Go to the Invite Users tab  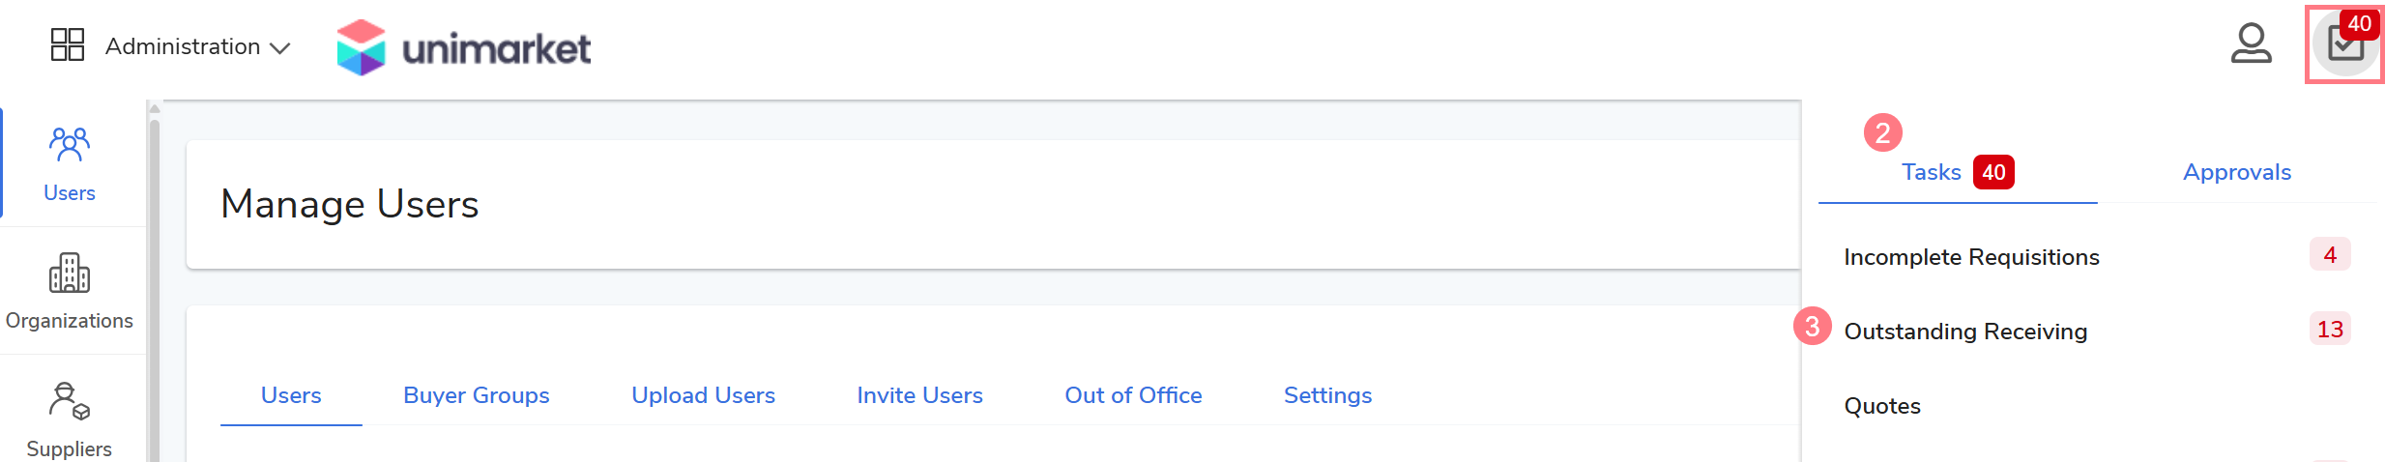point(919,395)
